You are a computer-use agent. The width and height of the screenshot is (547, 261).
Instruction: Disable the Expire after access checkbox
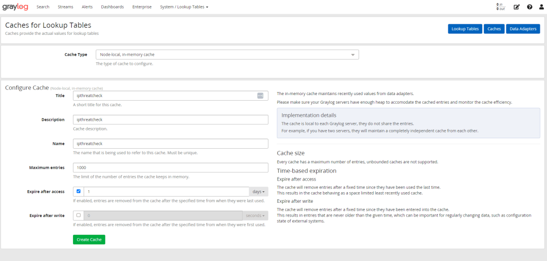(79, 192)
